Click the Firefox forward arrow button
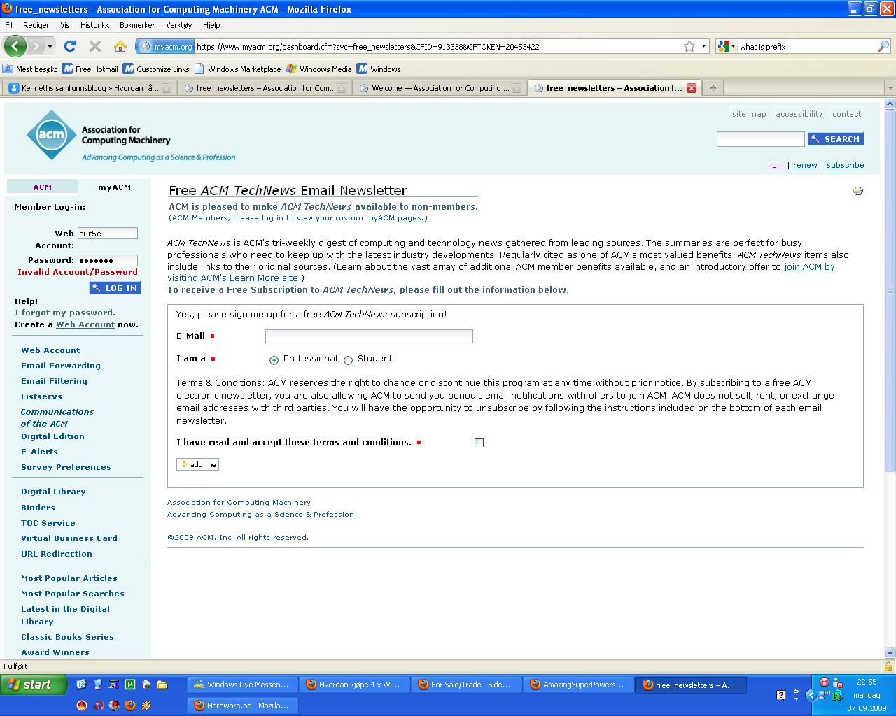 (x=36, y=47)
